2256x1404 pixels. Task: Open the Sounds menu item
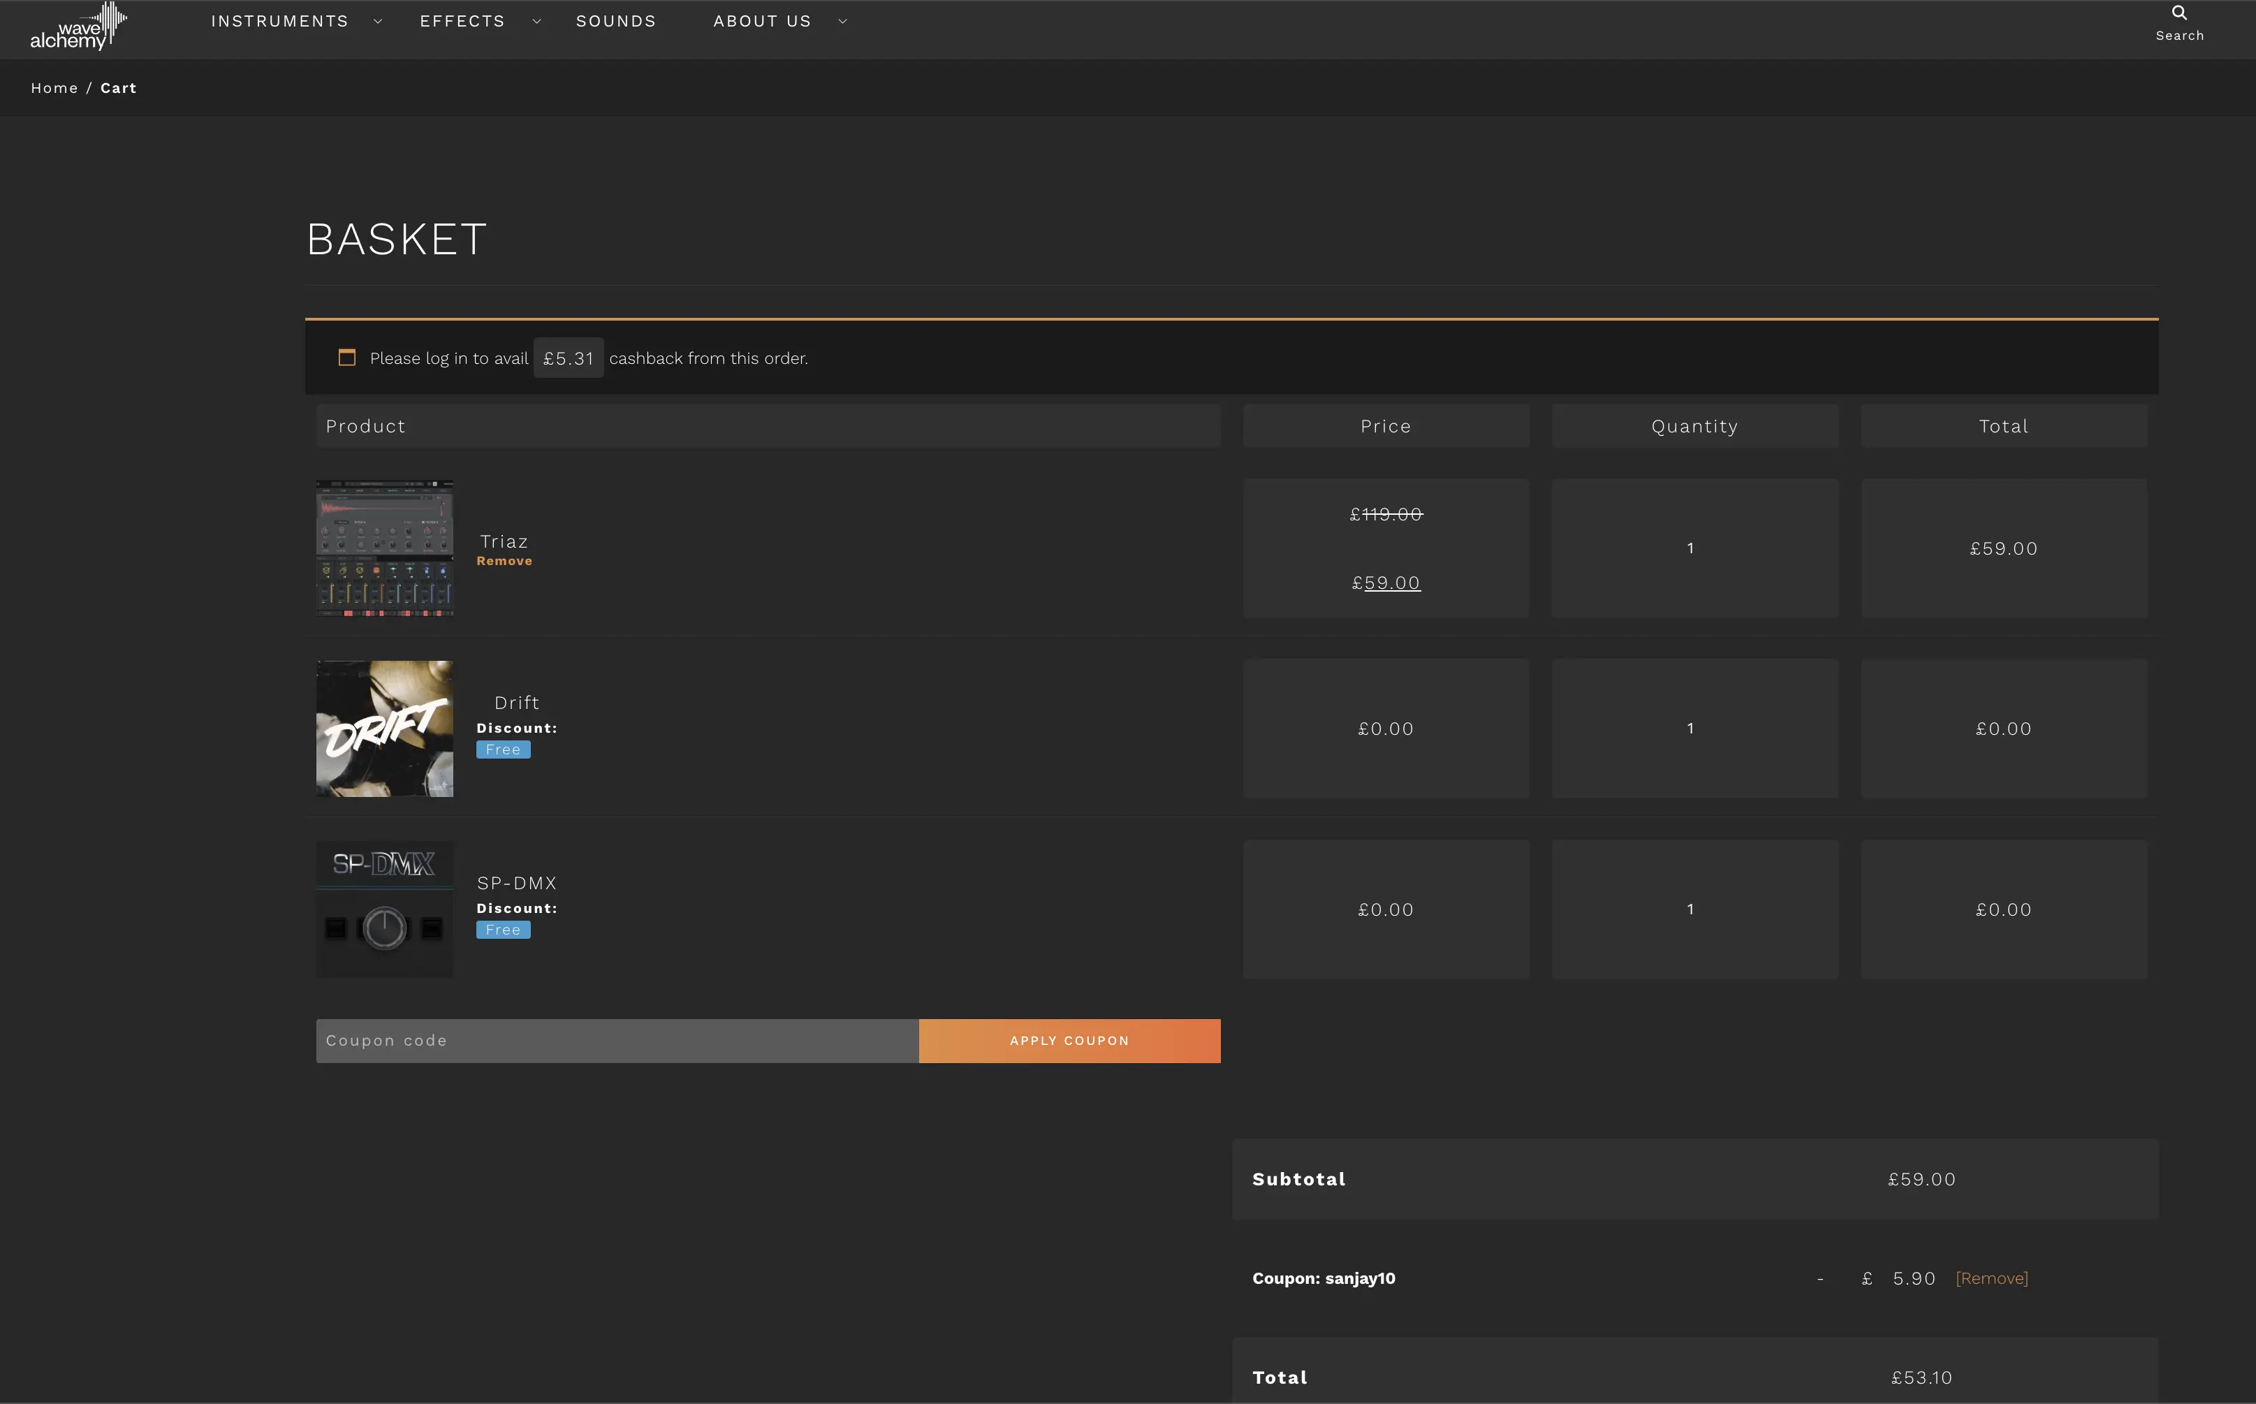pyautogui.click(x=615, y=22)
